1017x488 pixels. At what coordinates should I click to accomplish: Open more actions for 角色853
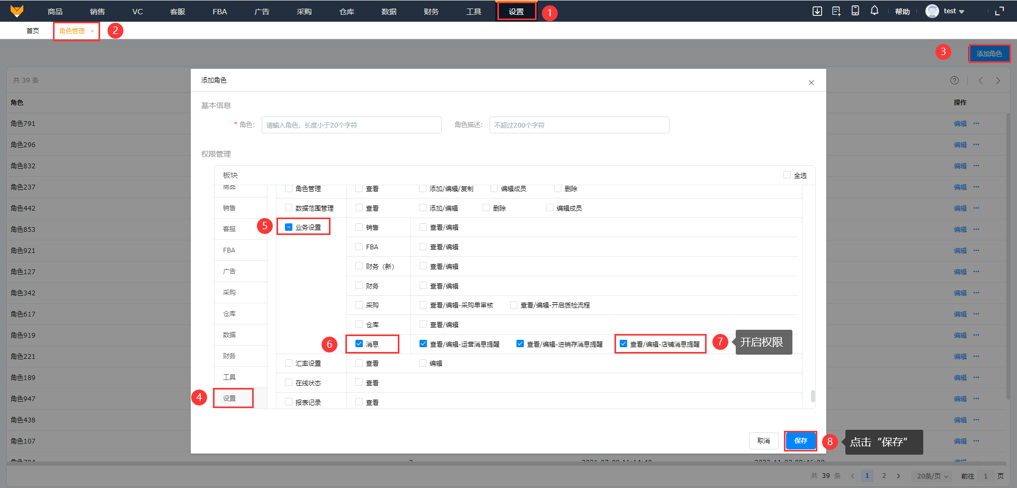(x=976, y=229)
